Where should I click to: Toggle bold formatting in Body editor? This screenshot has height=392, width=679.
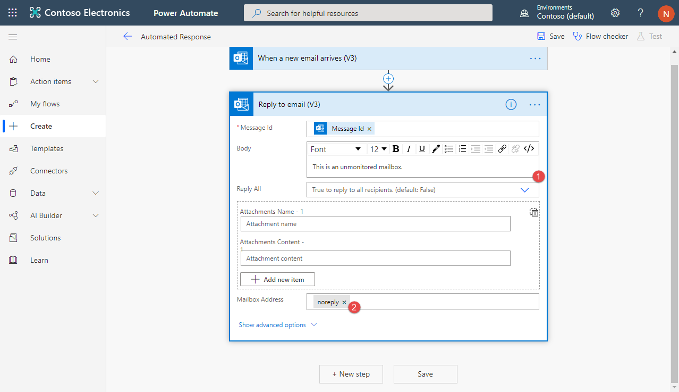pyautogui.click(x=395, y=149)
